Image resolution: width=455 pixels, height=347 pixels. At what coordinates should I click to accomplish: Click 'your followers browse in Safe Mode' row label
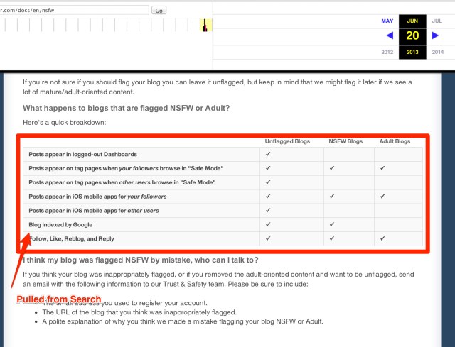click(126, 169)
